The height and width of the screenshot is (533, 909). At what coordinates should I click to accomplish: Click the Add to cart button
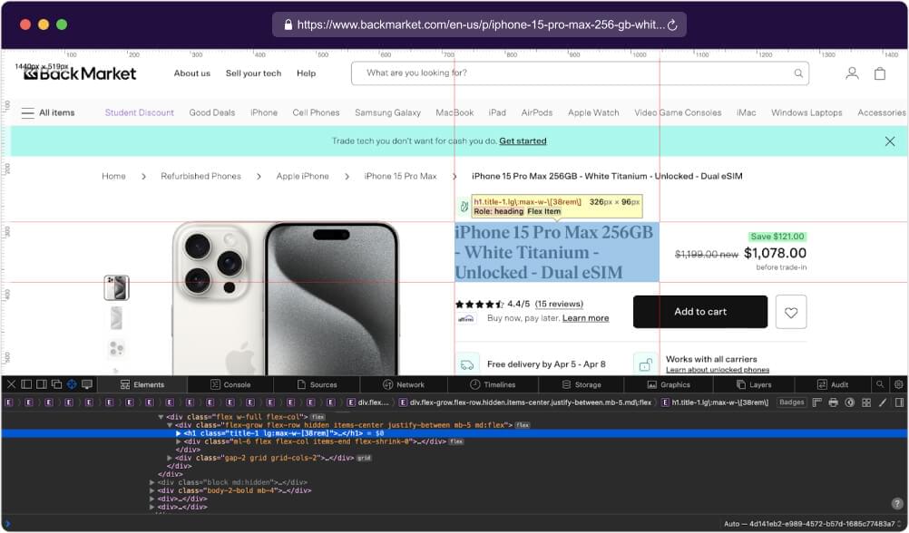click(700, 311)
